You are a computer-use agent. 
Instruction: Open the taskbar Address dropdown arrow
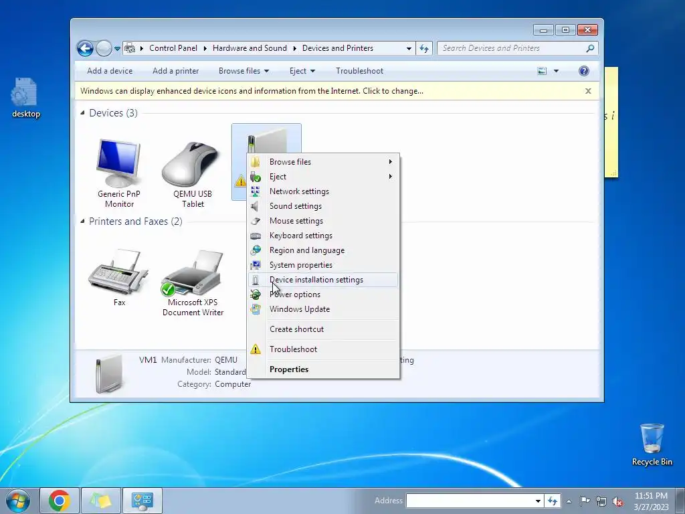538,501
